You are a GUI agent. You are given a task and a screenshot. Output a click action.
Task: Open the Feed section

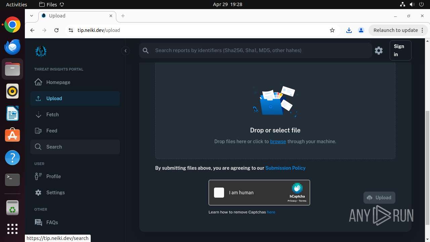(75, 131)
